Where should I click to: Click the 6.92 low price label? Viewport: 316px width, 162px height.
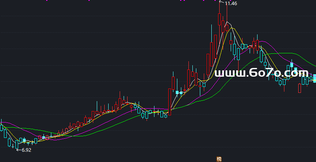click(x=26, y=150)
